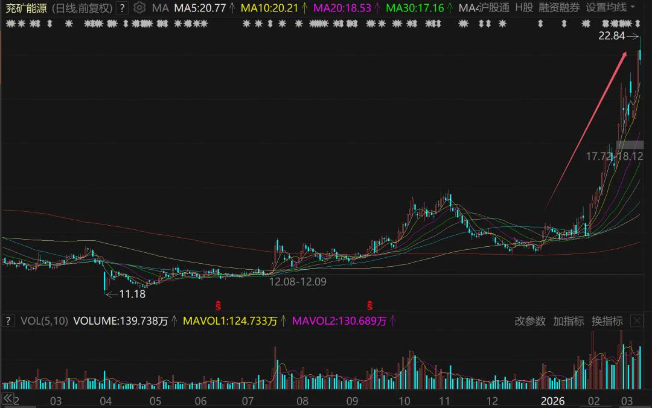This screenshot has width=652, height=408.
Task: Click the 改参数 button
Action: tap(529, 321)
